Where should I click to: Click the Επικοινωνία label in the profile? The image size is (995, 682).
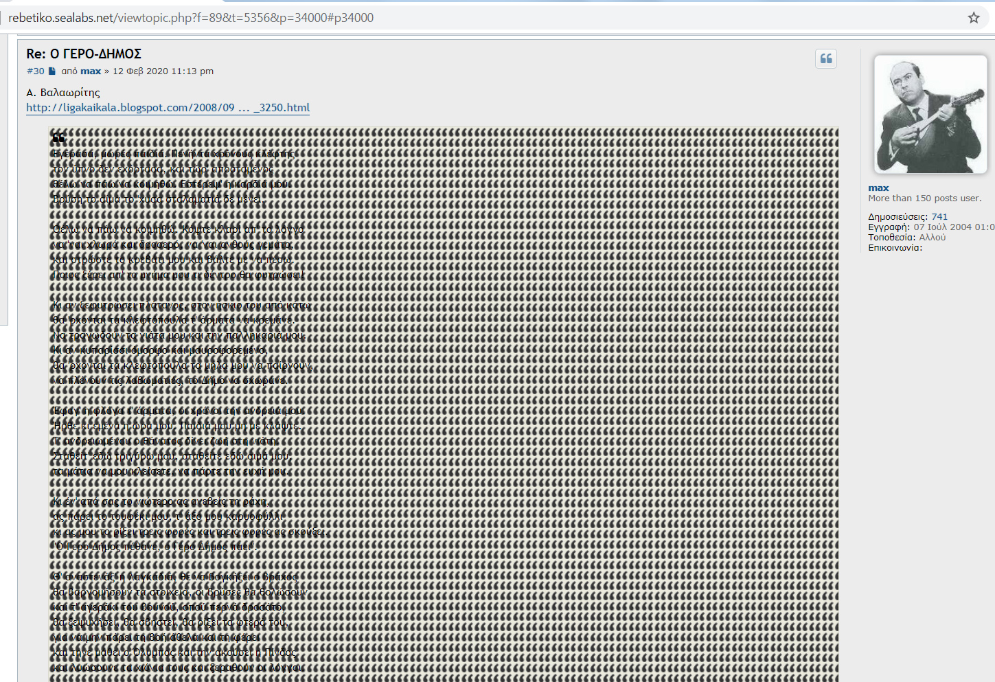click(x=895, y=248)
